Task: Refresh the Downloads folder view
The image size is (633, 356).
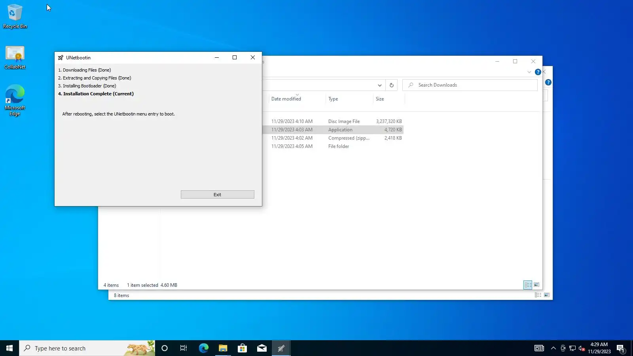Action: click(x=392, y=85)
